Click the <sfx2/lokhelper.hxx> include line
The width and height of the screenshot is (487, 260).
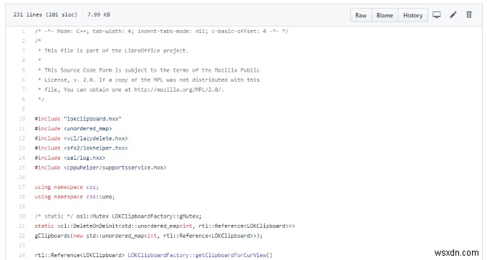[81, 148]
